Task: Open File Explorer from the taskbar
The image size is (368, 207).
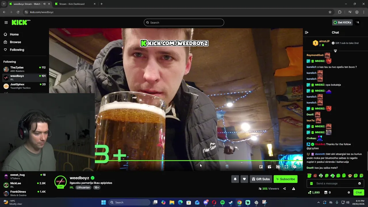Action: tap(172, 202)
